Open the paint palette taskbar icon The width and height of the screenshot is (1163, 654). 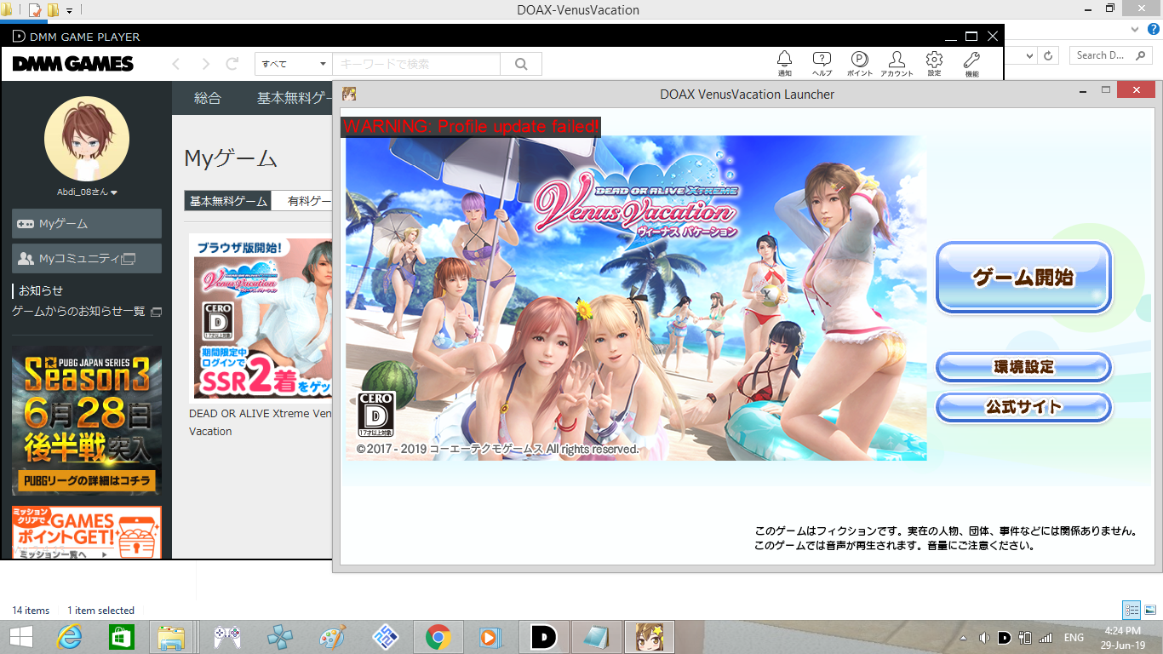(332, 636)
